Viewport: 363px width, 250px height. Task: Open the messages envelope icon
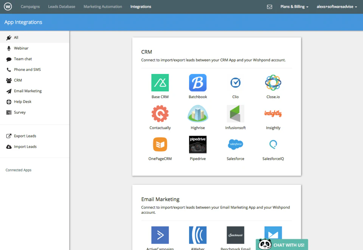click(x=269, y=6)
